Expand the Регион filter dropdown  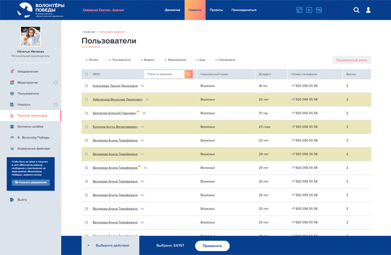click(92, 60)
